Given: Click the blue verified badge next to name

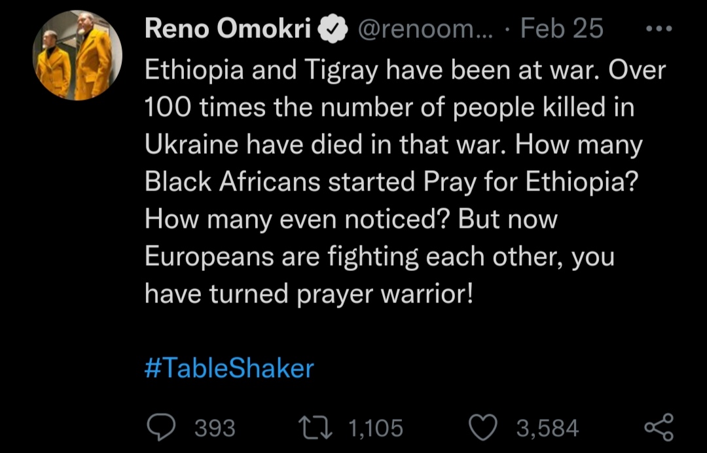Looking at the screenshot, I should click(x=333, y=29).
